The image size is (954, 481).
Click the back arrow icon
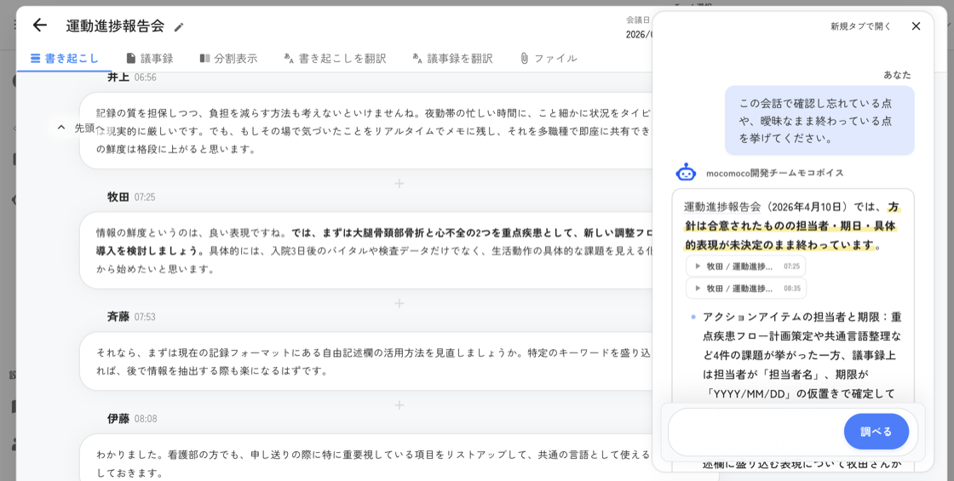[39, 25]
